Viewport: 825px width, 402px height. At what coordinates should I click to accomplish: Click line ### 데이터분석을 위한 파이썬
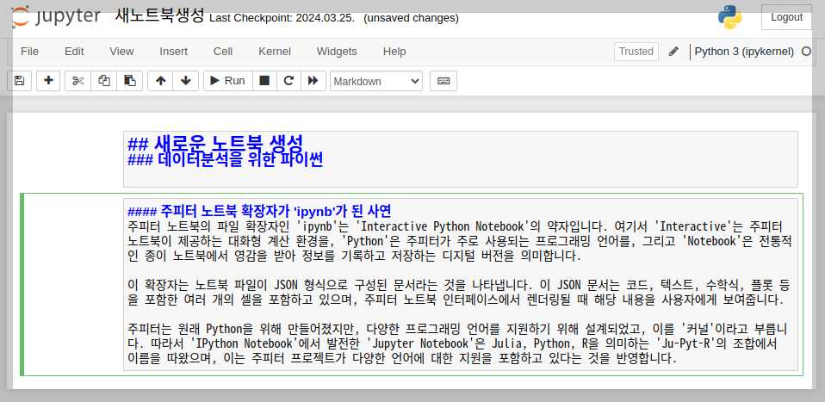[225, 159]
